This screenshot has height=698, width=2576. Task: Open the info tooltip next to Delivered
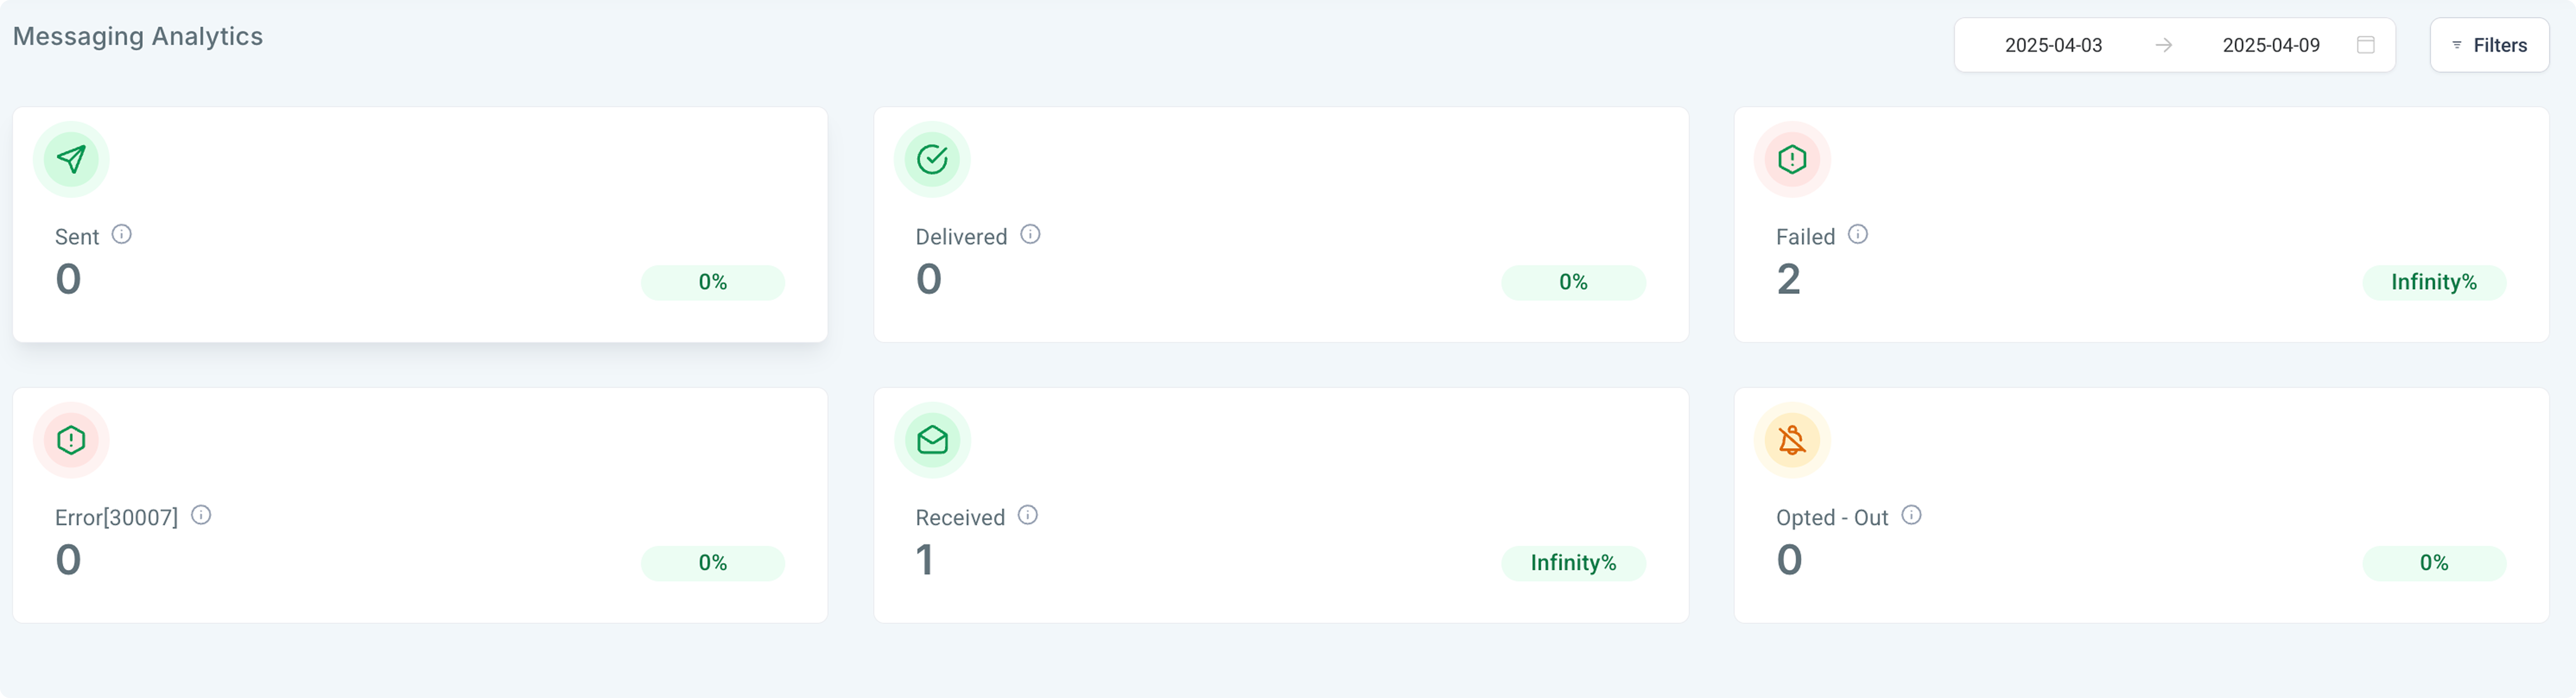pyautogui.click(x=1030, y=234)
